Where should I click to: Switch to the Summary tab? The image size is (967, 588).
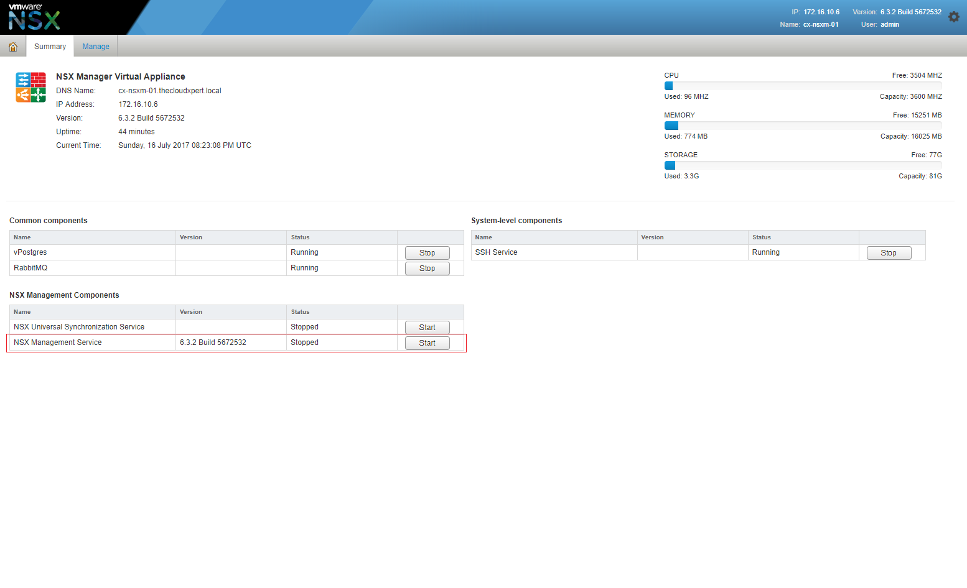(50, 47)
